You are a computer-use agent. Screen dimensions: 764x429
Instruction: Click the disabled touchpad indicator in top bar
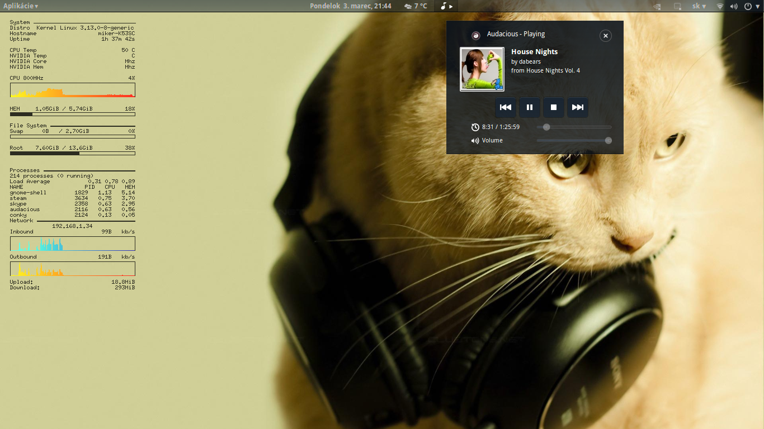coord(677,7)
